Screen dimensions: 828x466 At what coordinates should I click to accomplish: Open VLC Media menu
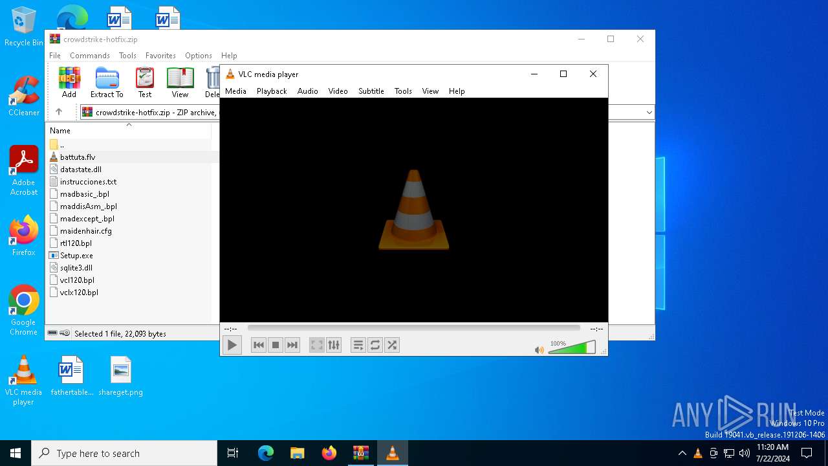(x=235, y=91)
